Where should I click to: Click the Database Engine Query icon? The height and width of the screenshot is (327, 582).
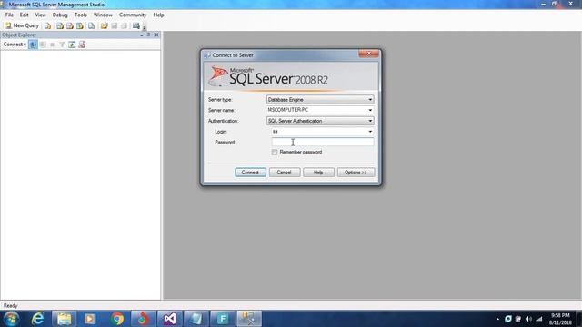tap(47, 26)
